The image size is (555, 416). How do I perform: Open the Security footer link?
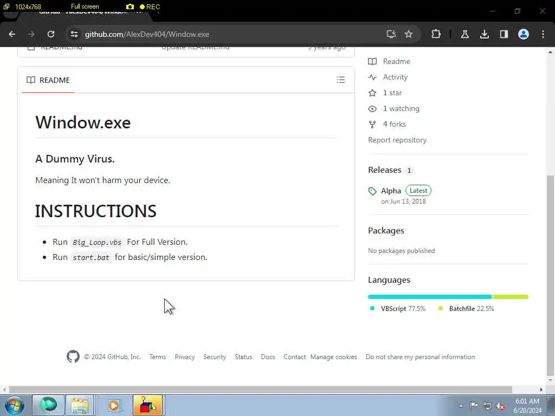click(x=215, y=357)
